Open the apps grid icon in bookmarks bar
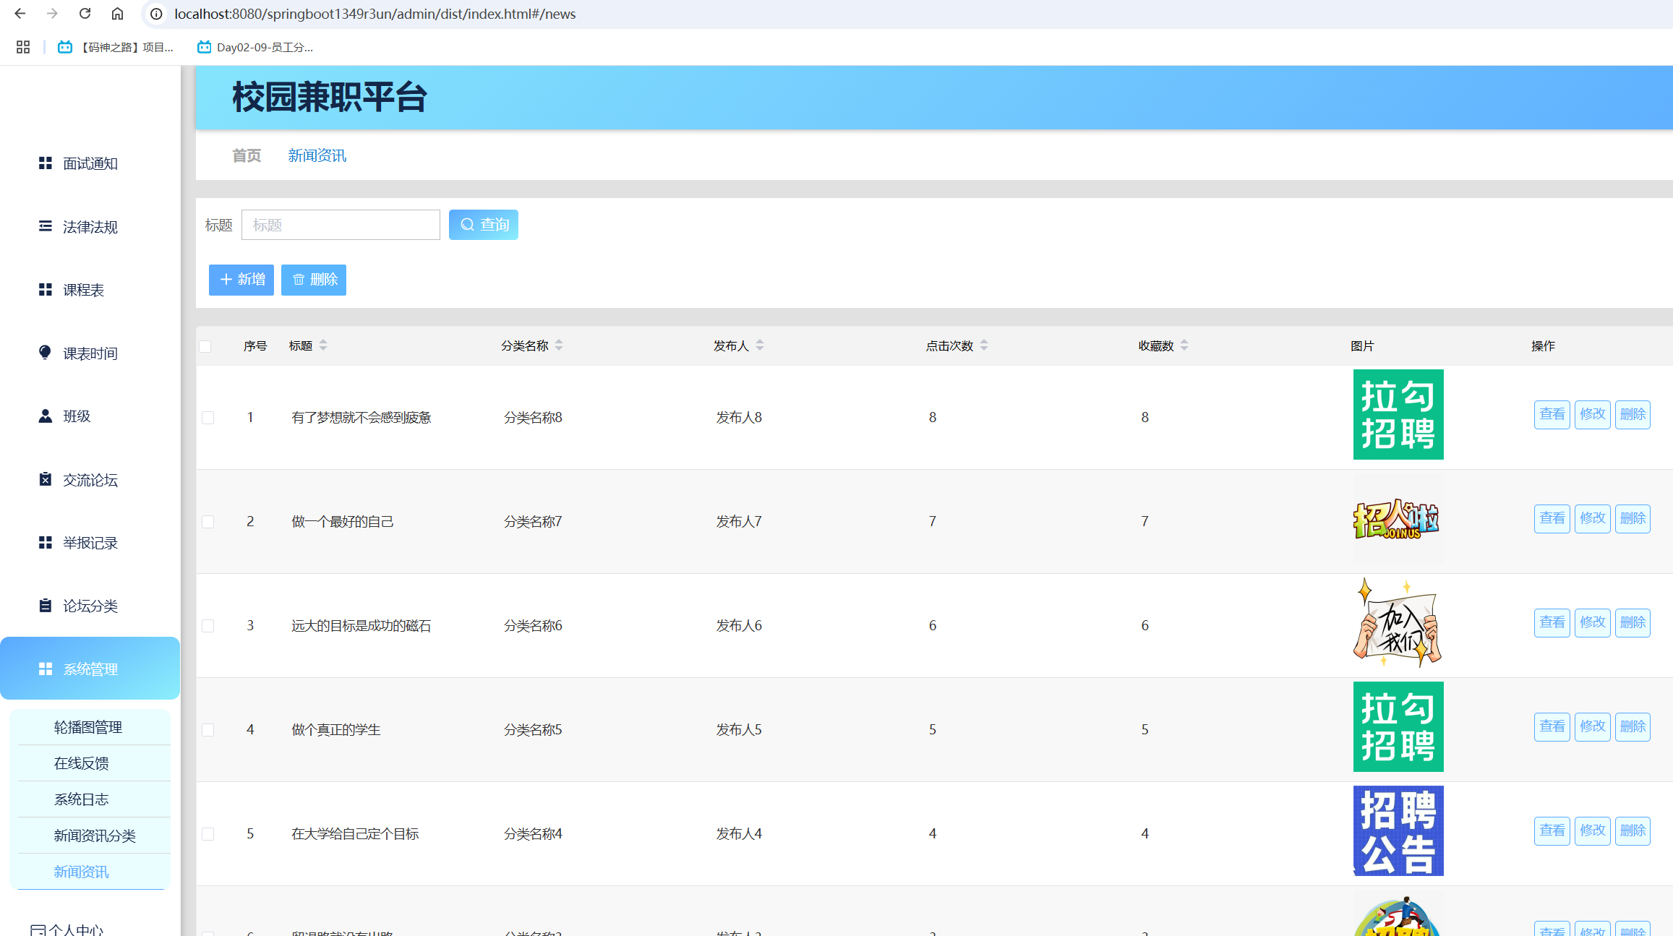Screen dimensions: 1673x936 (x=23, y=47)
